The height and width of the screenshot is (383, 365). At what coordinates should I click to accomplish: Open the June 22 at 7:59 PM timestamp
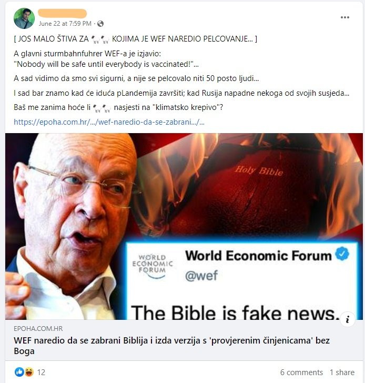point(65,24)
